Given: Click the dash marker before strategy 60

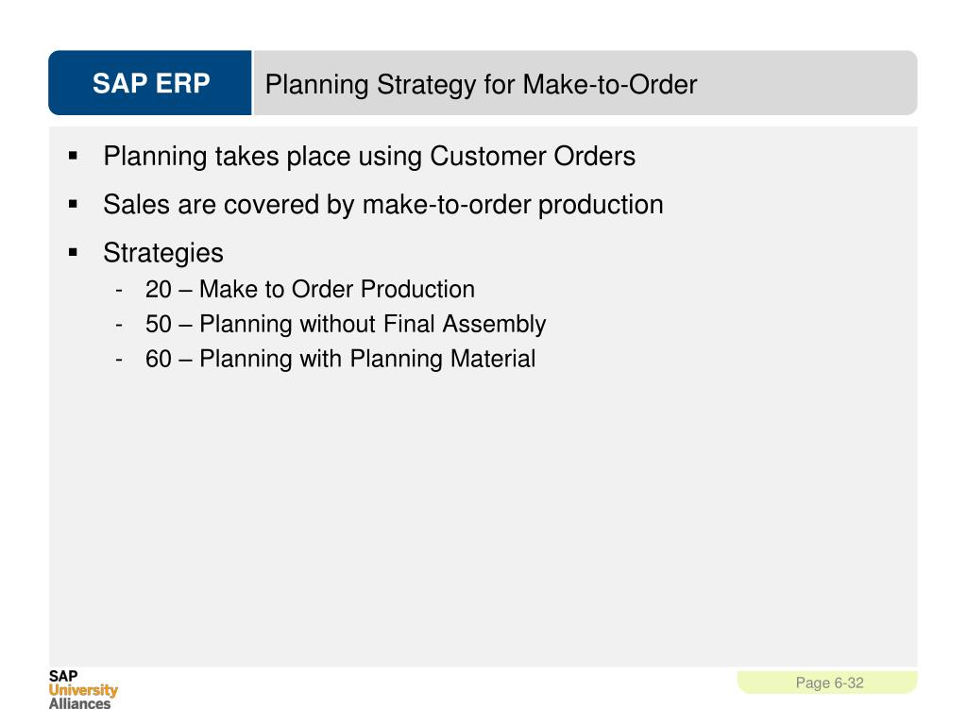Looking at the screenshot, I should pyautogui.click(x=119, y=360).
